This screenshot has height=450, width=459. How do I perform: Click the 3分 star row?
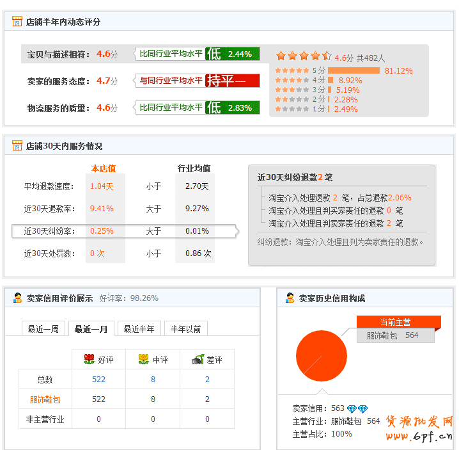292,90
